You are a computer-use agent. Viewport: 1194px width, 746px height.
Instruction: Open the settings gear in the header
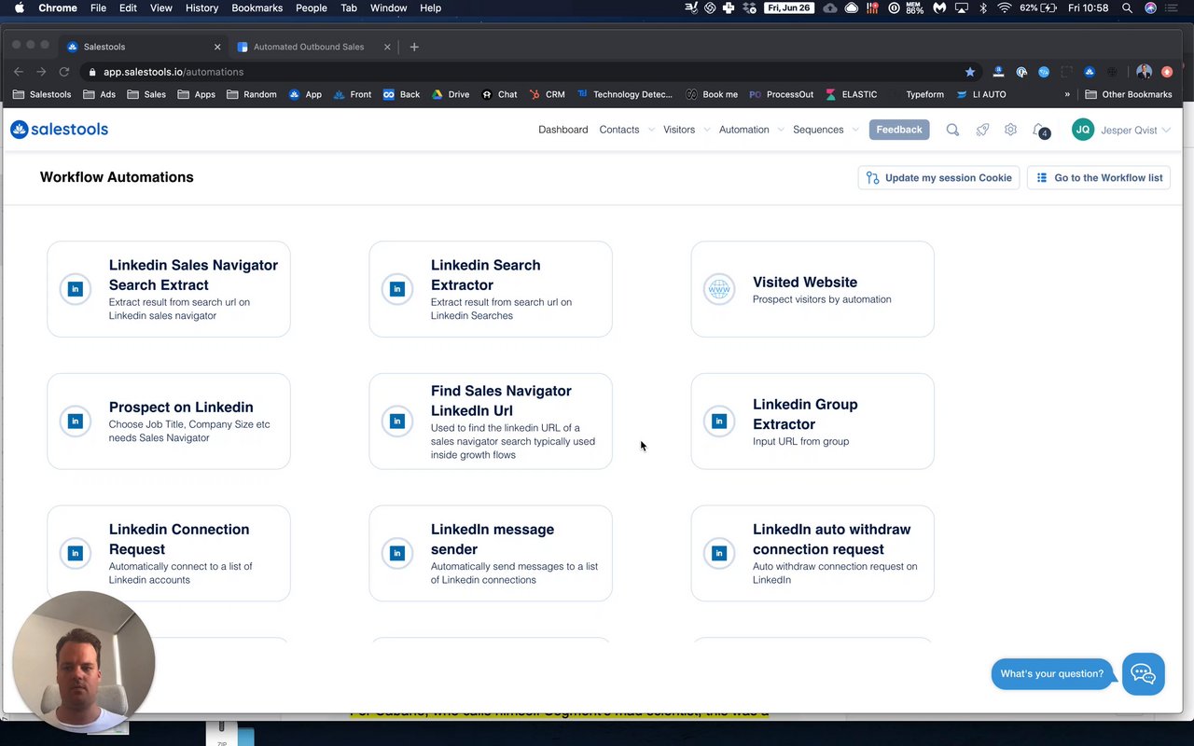1010,130
